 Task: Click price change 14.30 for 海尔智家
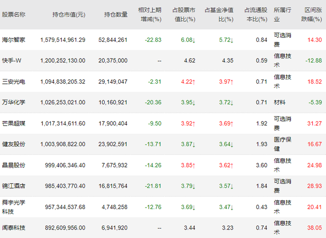click(x=315, y=40)
